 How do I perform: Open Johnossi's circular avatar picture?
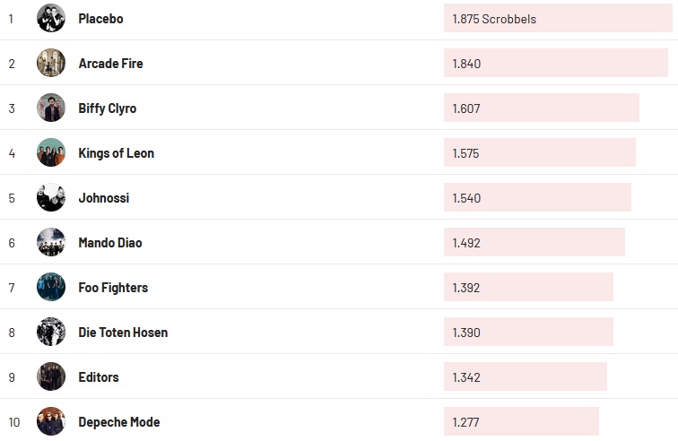pyautogui.click(x=51, y=197)
